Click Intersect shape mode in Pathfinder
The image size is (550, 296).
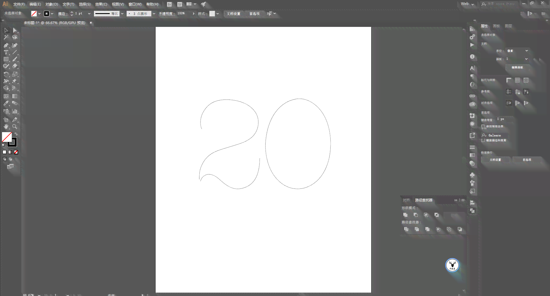tap(426, 215)
